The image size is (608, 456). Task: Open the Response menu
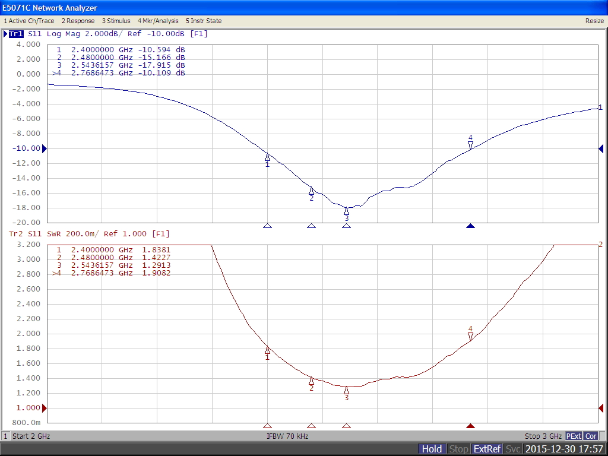[x=78, y=21]
